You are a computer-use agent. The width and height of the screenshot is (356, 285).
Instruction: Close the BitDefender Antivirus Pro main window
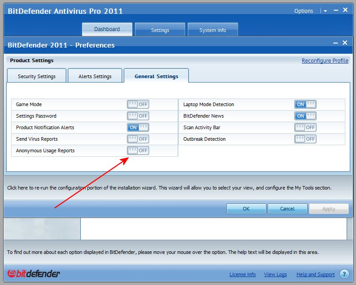coord(345,10)
